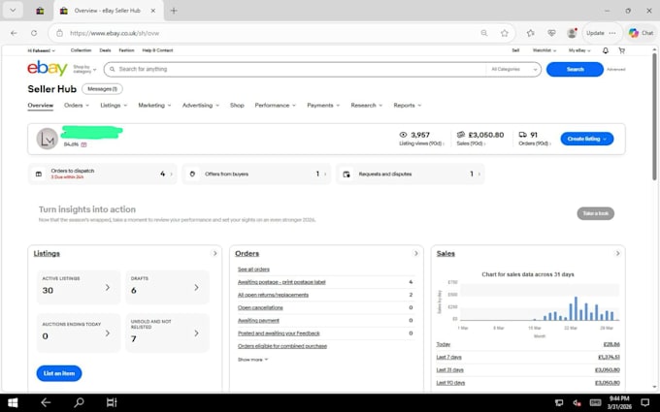660x412 pixels.
Task: Expand the Listings menu
Action: (x=114, y=106)
